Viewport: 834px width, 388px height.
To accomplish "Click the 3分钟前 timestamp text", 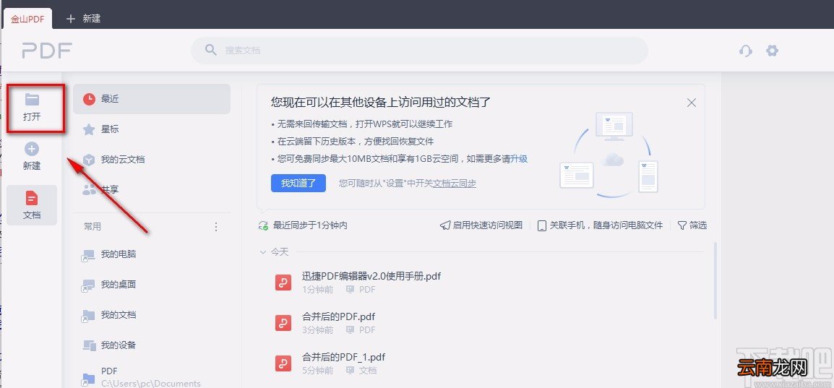I will (x=317, y=330).
